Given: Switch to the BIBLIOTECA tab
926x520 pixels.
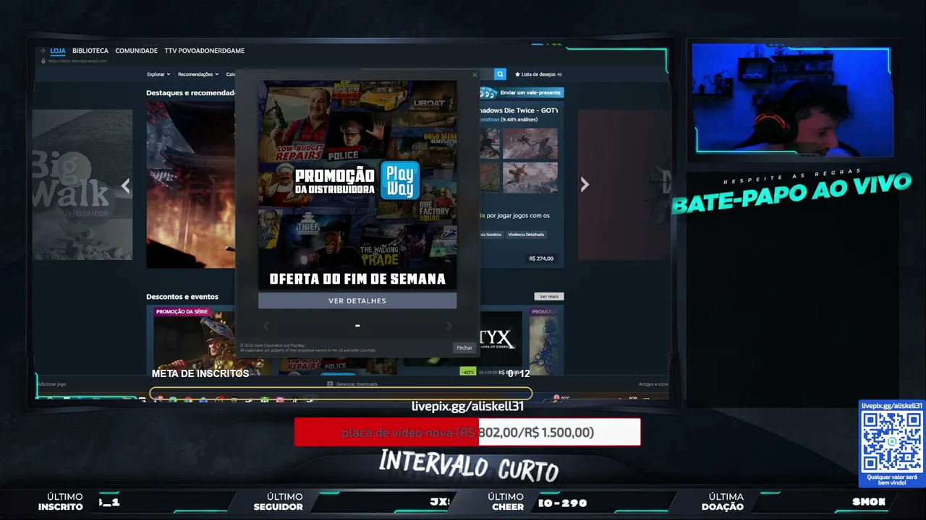Looking at the screenshot, I should tap(90, 51).
